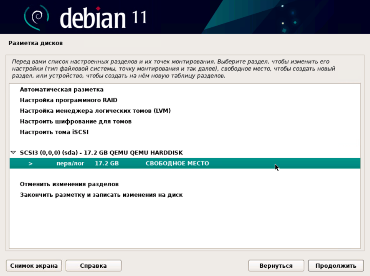This screenshot has width=370, height=276.
Task: Open help with the Справка button
Action: pos(94,266)
